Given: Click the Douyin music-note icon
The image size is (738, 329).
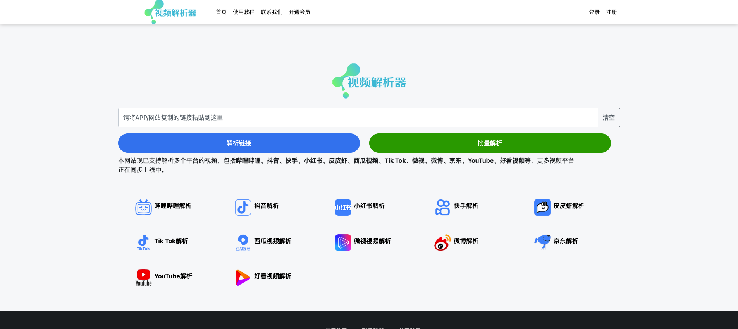Looking at the screenshot, I should click(243, 207).
